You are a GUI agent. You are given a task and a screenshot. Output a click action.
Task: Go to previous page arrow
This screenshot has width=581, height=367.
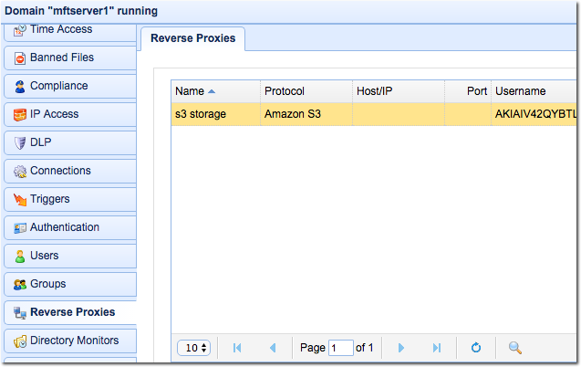click(x=273, y=348)
